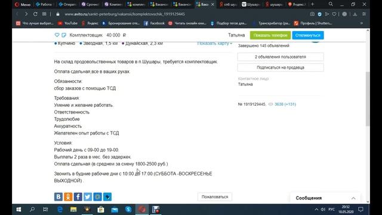The width and height of the screenshot is (382, 215).
Task: Open the YouTube bookmark
Action: [x=67, y=23]
